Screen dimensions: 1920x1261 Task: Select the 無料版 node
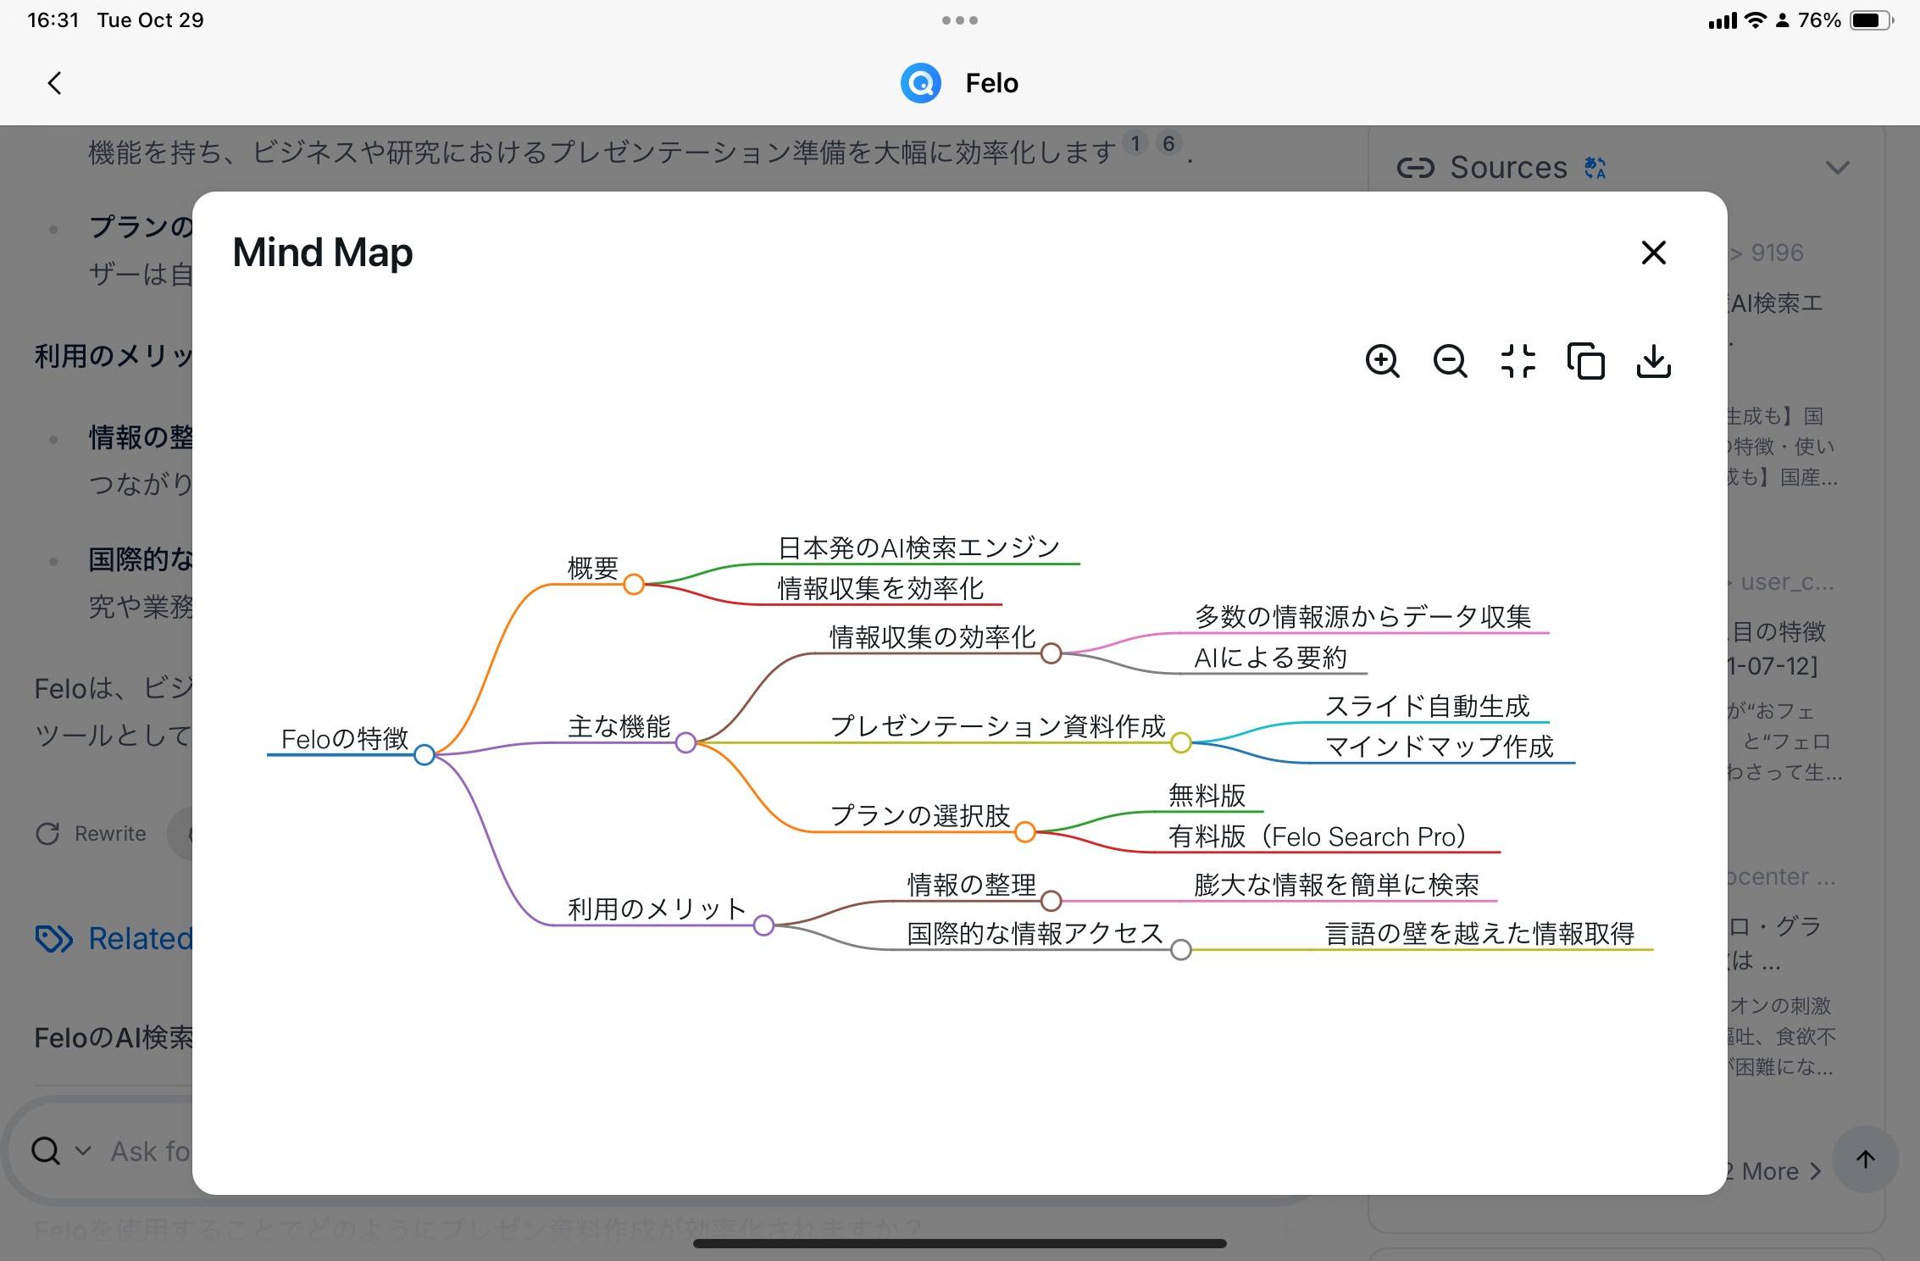click(x=1207, y=795)
